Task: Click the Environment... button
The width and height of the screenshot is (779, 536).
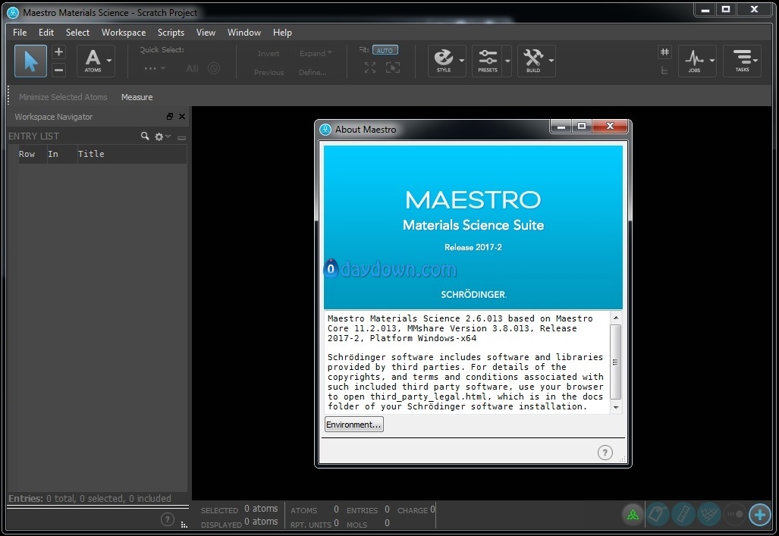Action: (x=353, y=425)
